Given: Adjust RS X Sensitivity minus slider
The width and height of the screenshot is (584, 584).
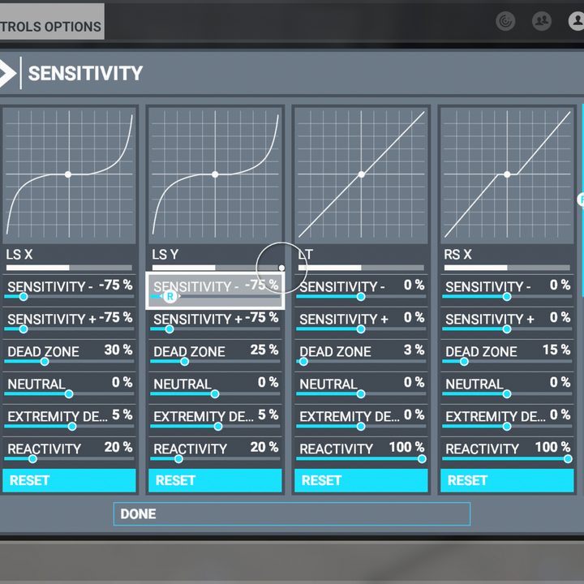Looking at the screenshot, I should 507,297.
